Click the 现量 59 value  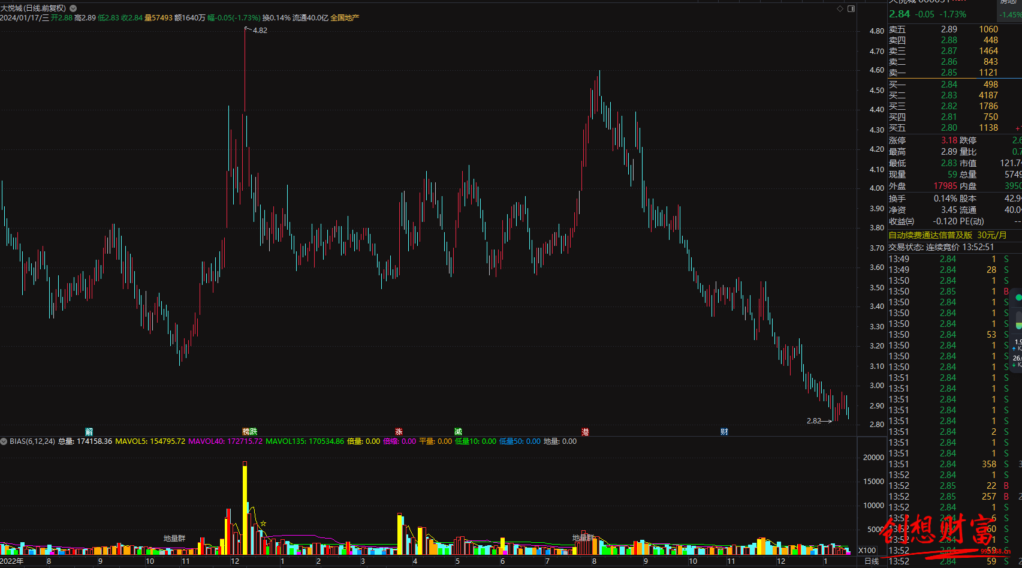point(952,175)
